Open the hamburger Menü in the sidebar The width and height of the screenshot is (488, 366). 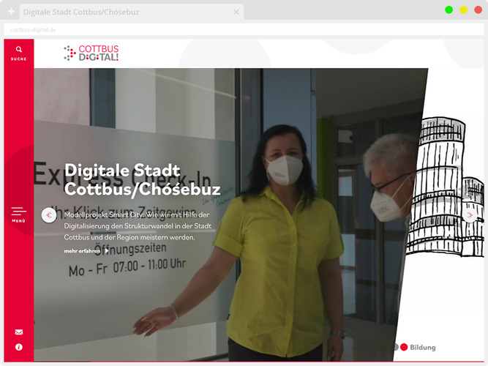point(19,214)
